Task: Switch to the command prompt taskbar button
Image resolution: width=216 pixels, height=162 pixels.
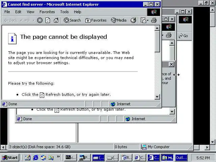Action: [x=71, y=158]
